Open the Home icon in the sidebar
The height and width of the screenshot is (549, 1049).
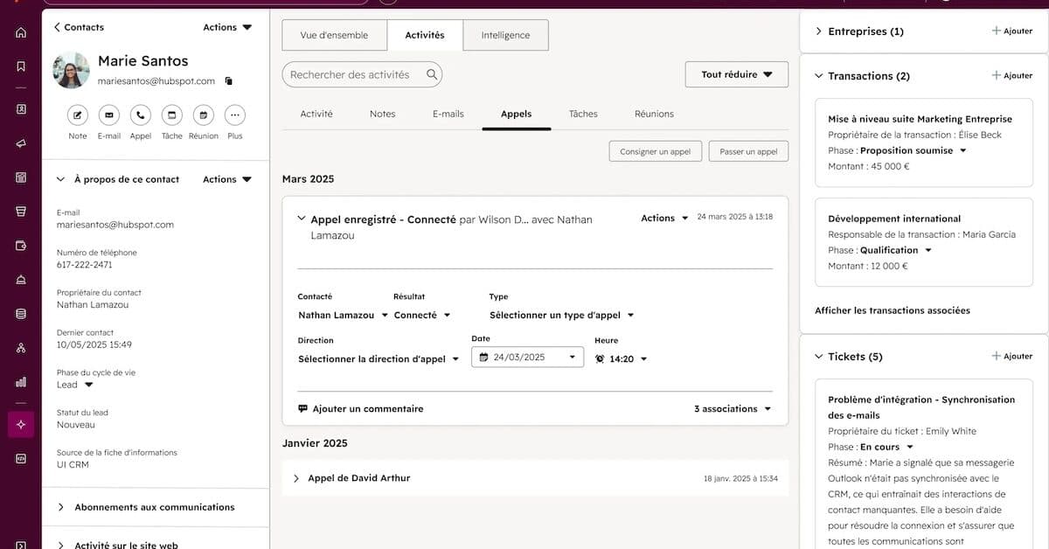coord(21,32)
